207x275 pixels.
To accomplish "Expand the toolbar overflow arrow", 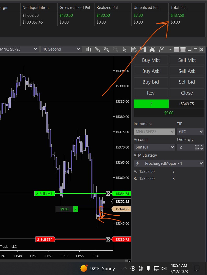I will click(x=170, y=49).
